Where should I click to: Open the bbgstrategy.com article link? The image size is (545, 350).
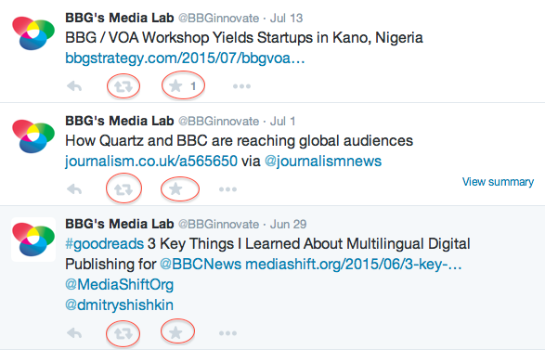(x=185, y=58)
